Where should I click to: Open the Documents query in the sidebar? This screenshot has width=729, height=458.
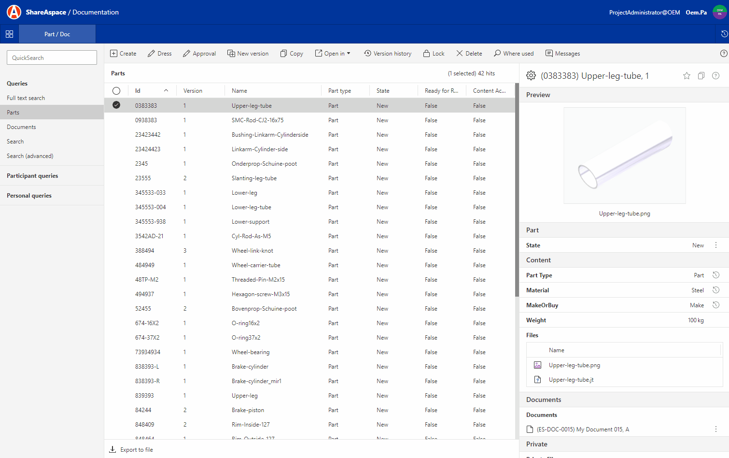(x=21, y=127)
